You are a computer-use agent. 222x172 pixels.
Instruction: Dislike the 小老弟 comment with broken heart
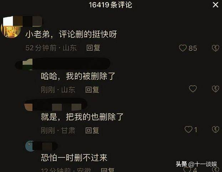pyautogui.click(x=216, y=48)
